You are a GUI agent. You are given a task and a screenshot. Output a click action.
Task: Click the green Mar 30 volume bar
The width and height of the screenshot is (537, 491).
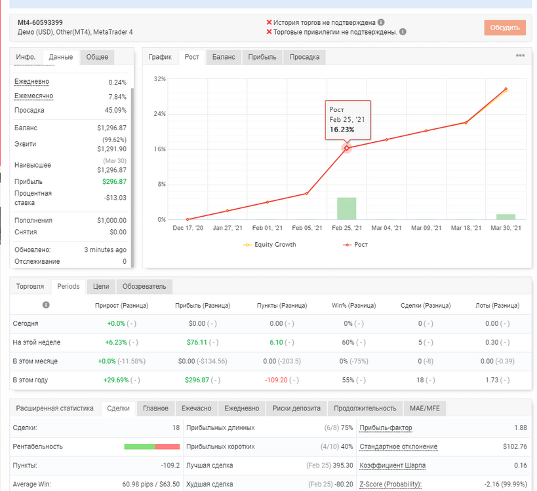coord(506,217)
